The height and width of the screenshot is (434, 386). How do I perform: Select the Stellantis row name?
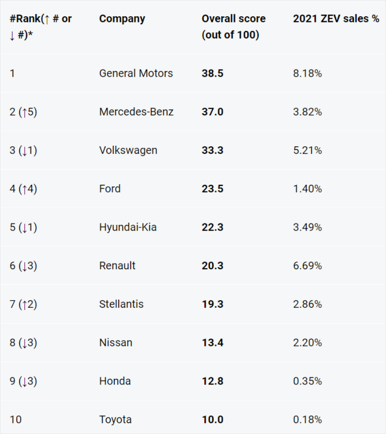click(x=122, y=304)
